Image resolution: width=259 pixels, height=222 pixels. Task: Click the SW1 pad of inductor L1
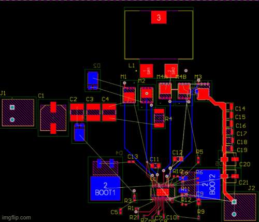[x=147, y=71]
